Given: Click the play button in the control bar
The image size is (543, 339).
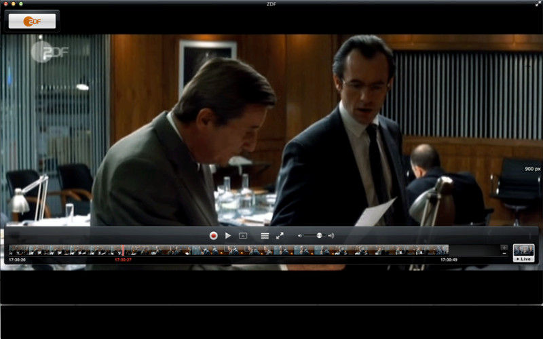Looking at the screenshot, I should 228,235.
